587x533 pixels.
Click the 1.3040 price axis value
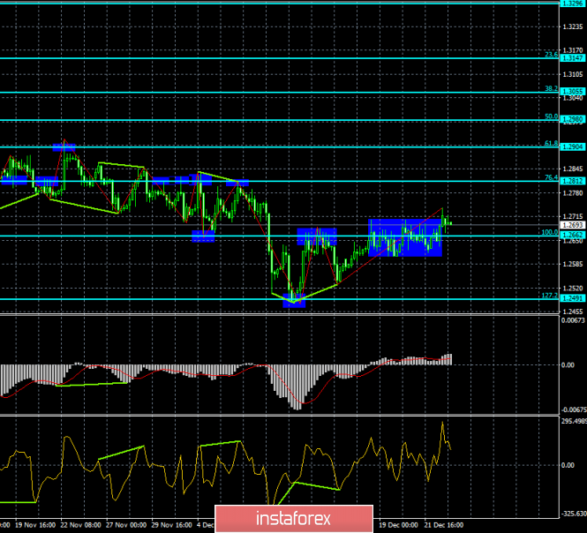click(573, 98)
